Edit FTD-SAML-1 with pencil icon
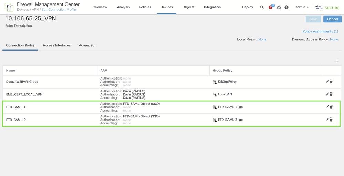344x176 pixels. (x=327, y=107)
